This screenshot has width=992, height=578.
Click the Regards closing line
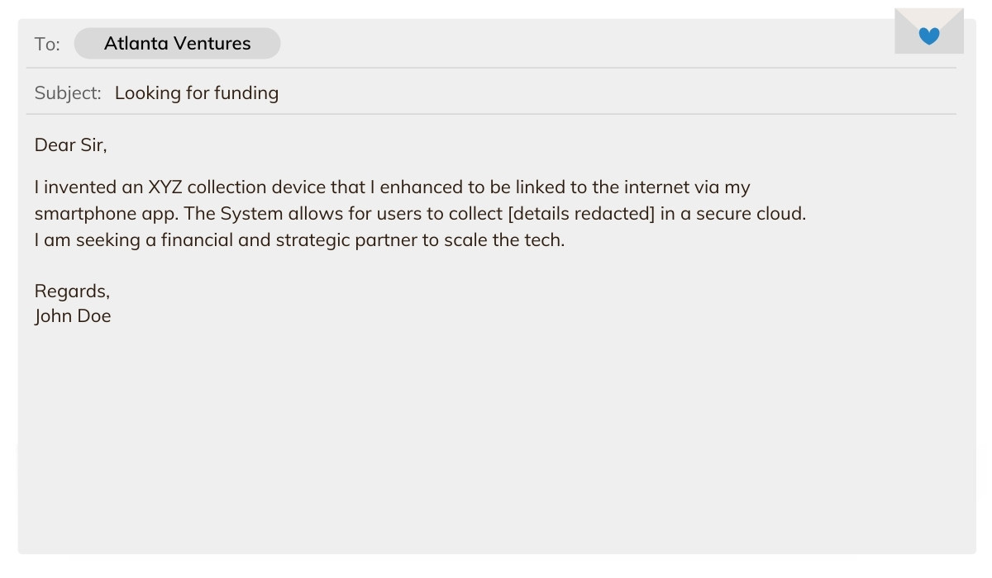click(72, 291)
